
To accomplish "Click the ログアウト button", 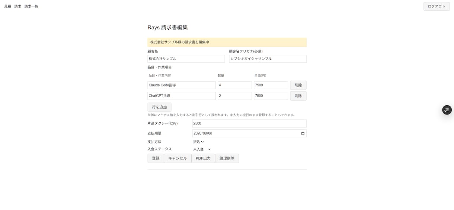I will [437, 6].
